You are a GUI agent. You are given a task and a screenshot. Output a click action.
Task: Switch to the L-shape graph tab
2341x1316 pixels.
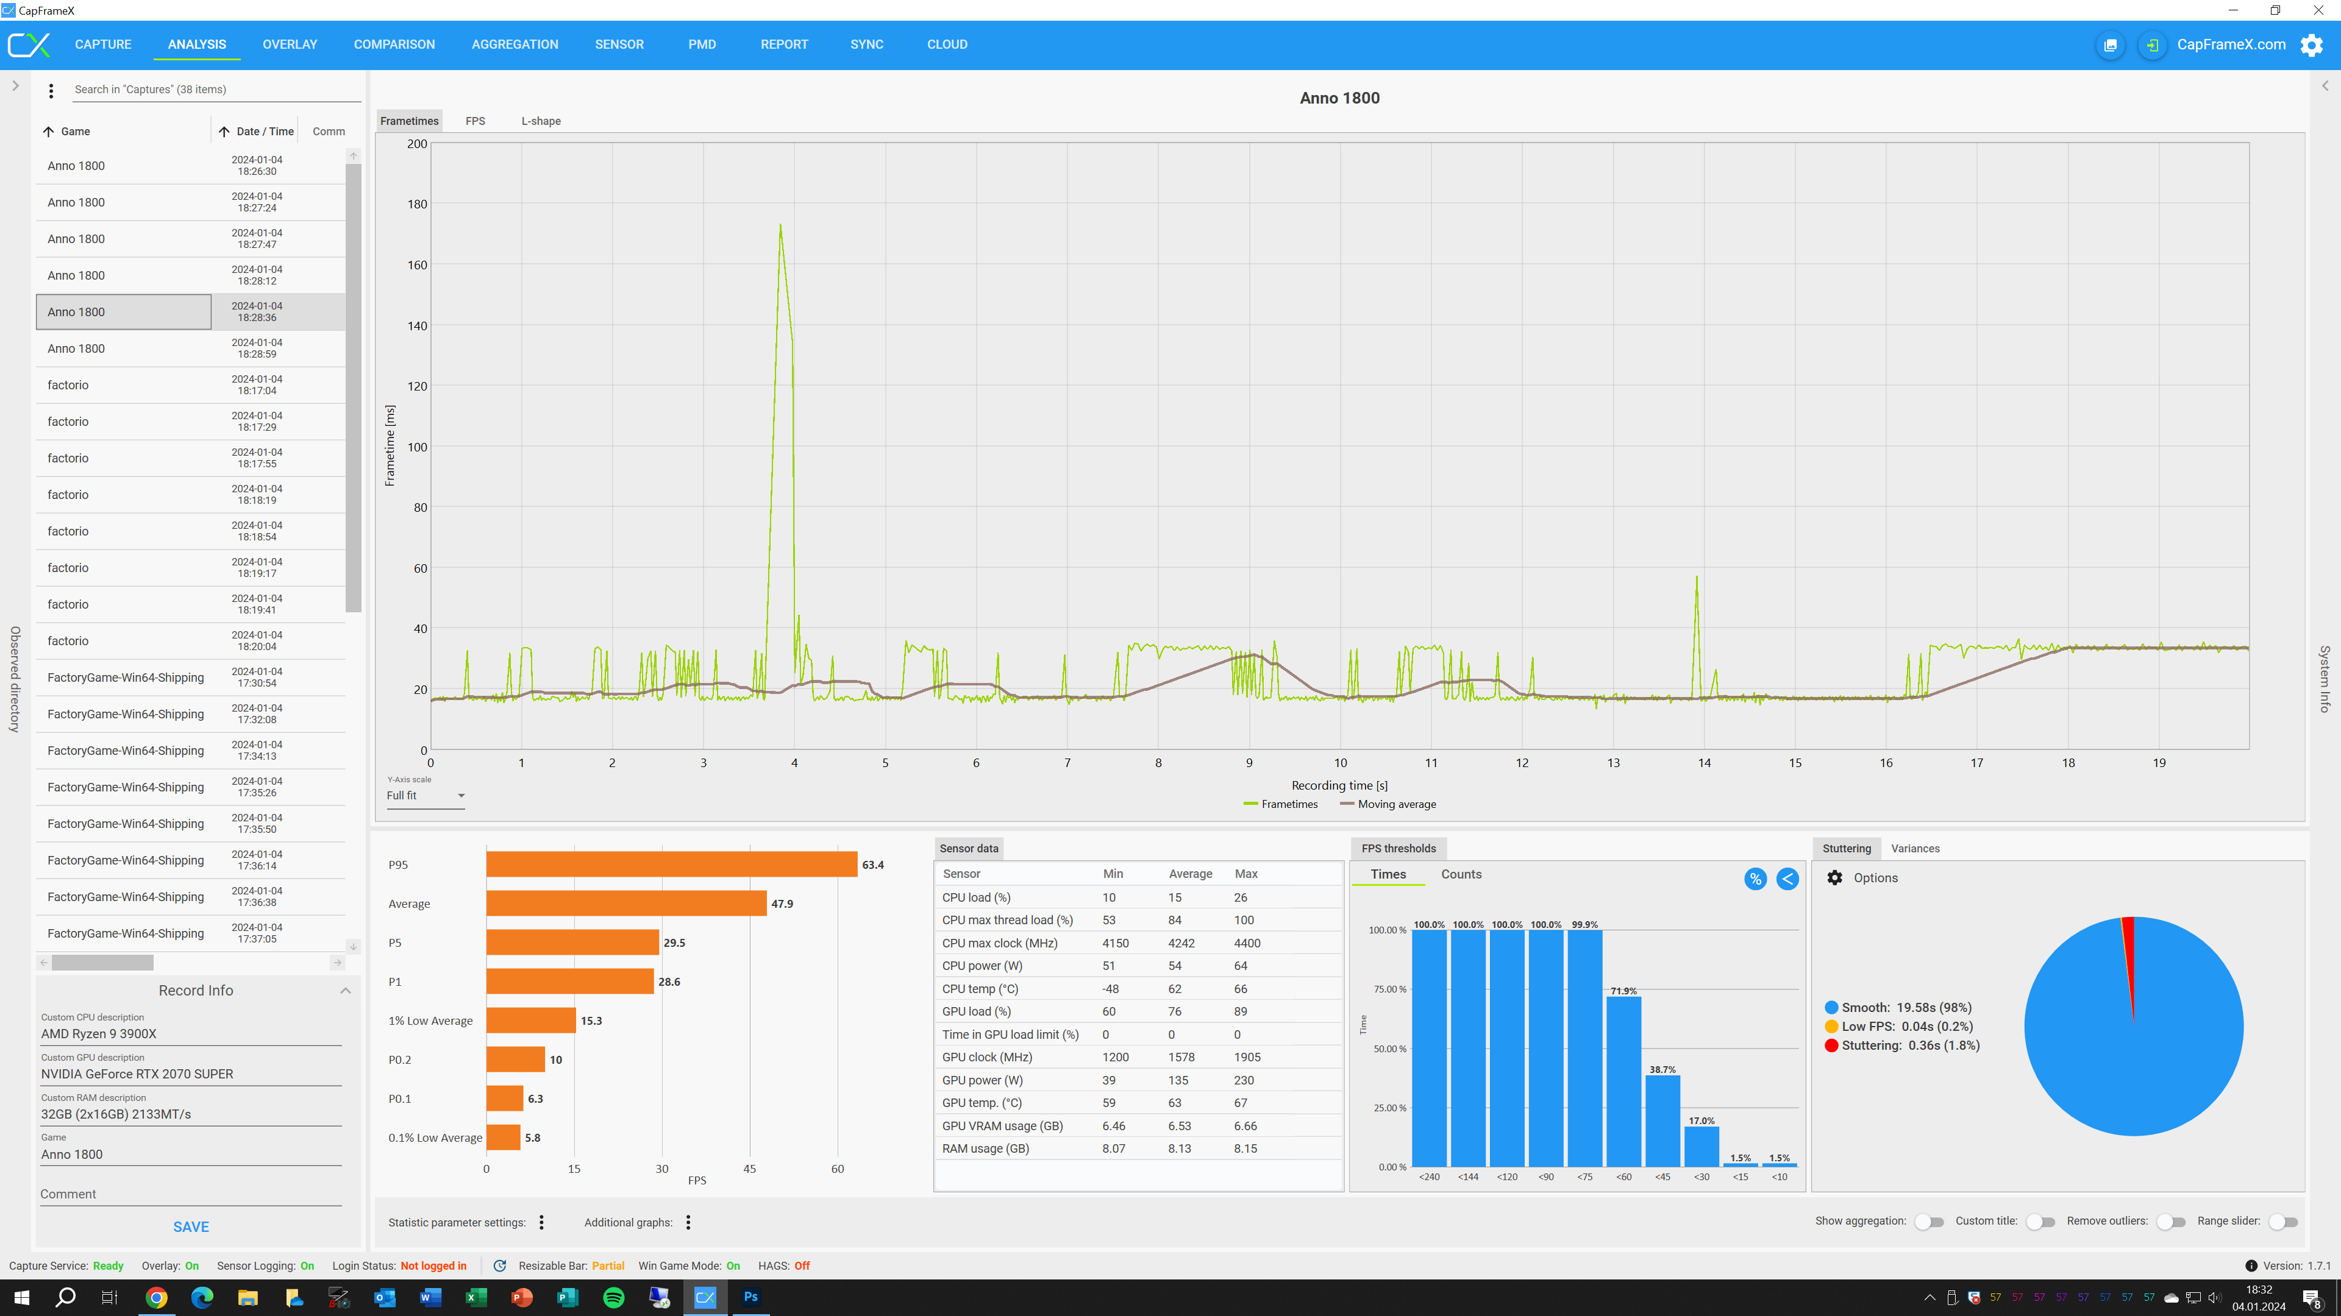pos(541,121)
